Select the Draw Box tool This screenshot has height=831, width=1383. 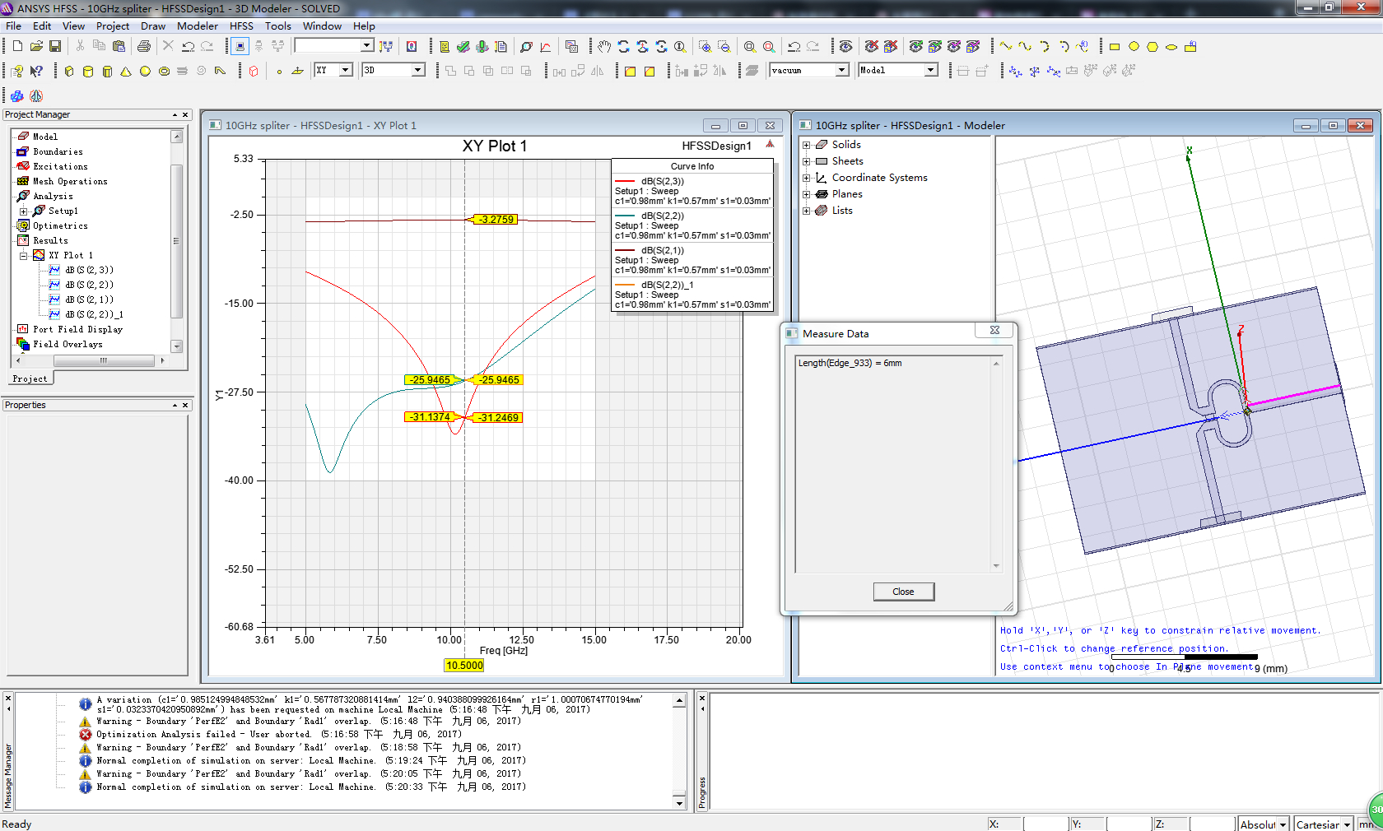tap(69, 72)
